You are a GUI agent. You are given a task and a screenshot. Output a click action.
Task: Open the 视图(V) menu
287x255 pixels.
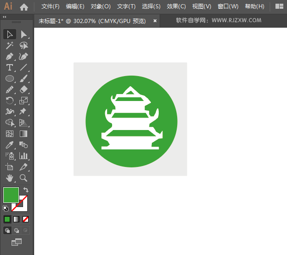[x=202, y=6]
